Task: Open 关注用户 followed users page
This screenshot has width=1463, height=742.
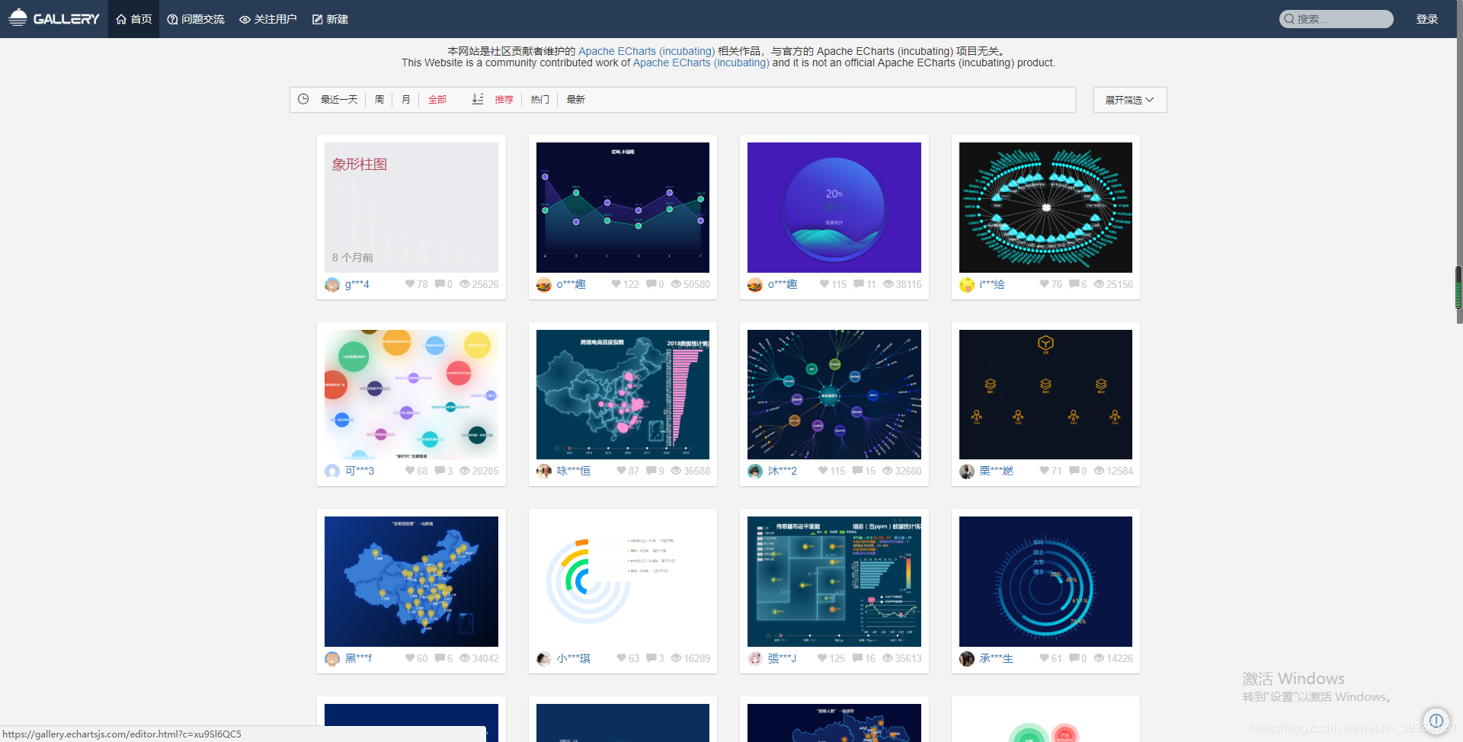Action: 268,19
